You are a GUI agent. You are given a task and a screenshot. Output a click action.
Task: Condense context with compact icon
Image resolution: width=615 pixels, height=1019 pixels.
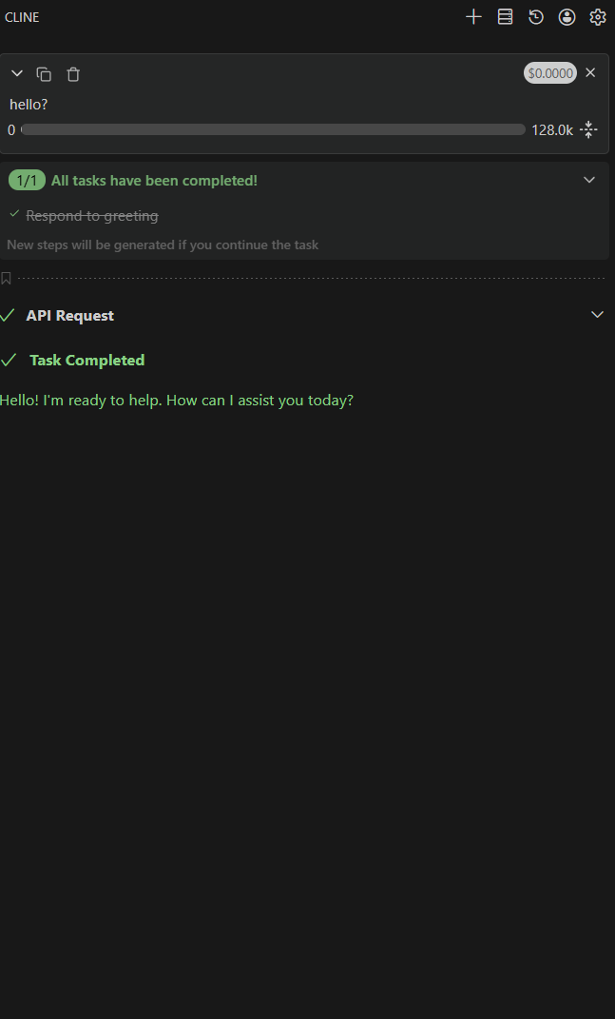point(588,129)
